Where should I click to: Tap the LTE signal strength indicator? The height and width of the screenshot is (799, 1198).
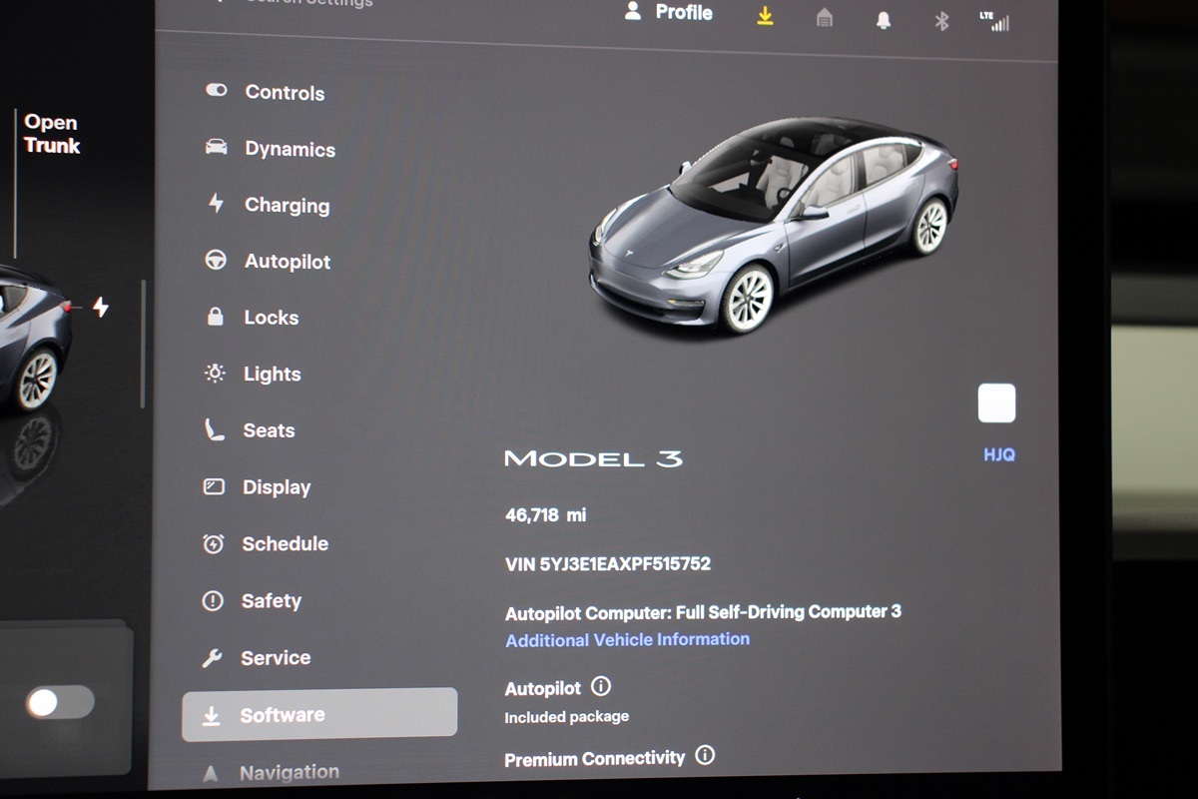tap(995, 22)
